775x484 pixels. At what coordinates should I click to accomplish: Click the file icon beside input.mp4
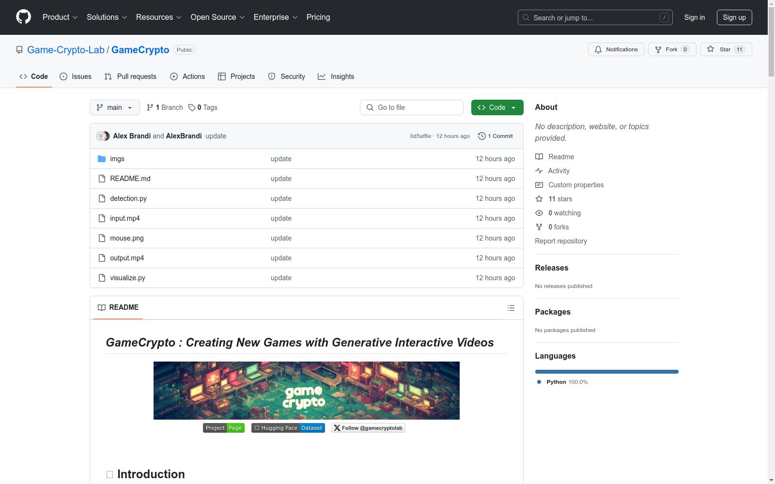click(102, 218)
